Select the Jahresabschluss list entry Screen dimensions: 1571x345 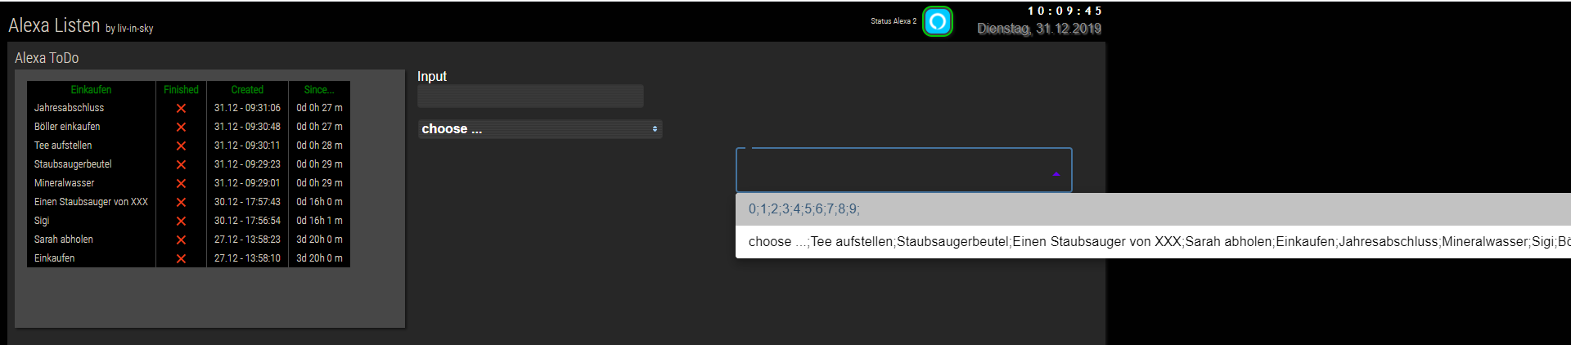pyautogui.click(x=69, y=108)
